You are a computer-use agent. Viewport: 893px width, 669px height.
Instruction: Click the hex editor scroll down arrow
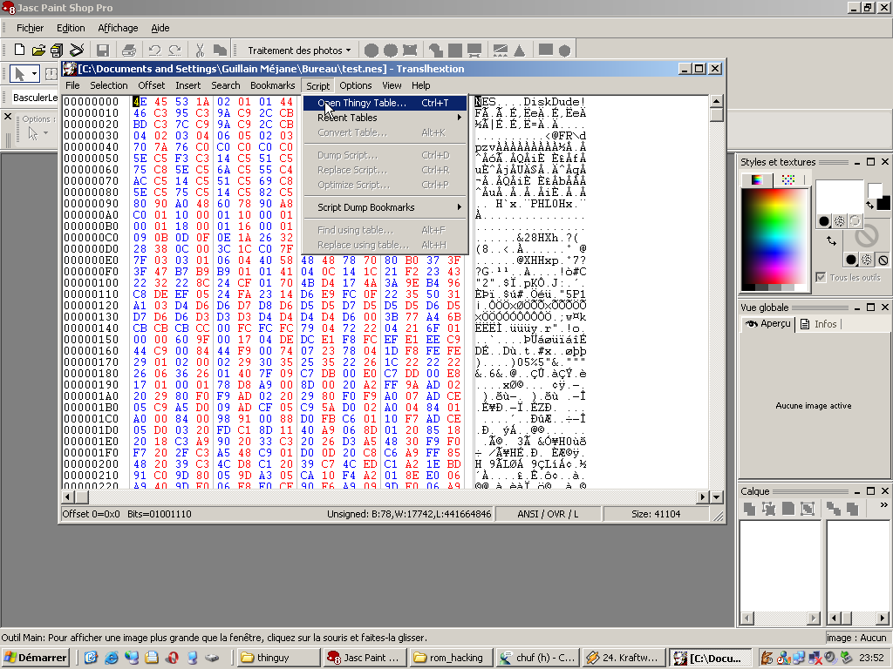pos(717,497)
